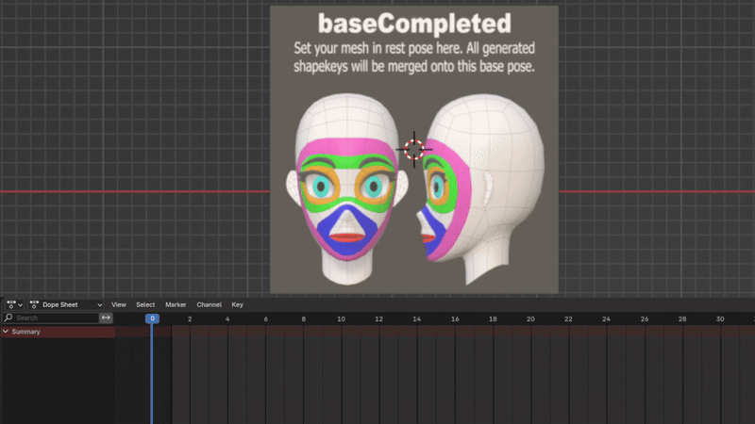Open the Dope Sheet mode dropdown
Viewport: 755px width, 424px height.
point(66,304)
